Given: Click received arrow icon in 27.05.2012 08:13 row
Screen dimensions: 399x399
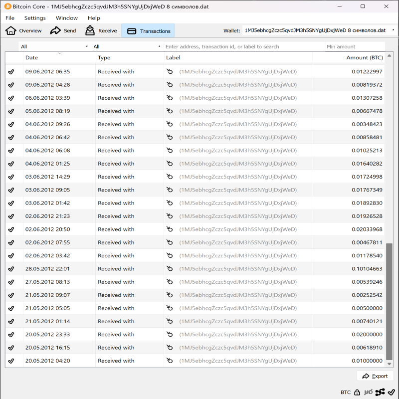Looking at the screenshot, I should click(x=170, y=282).
